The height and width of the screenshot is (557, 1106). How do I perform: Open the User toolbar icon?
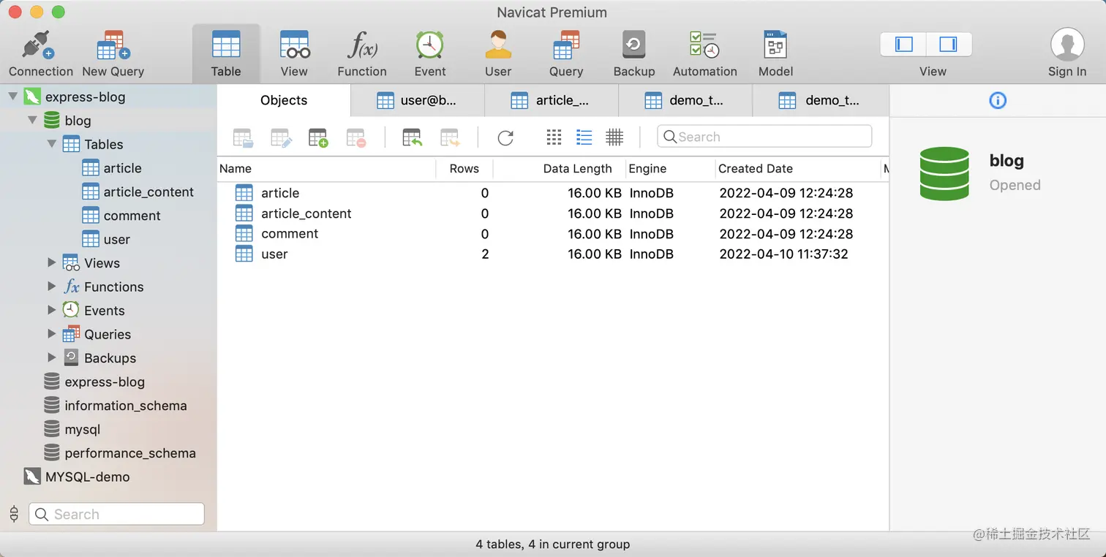tap(498, 53)
